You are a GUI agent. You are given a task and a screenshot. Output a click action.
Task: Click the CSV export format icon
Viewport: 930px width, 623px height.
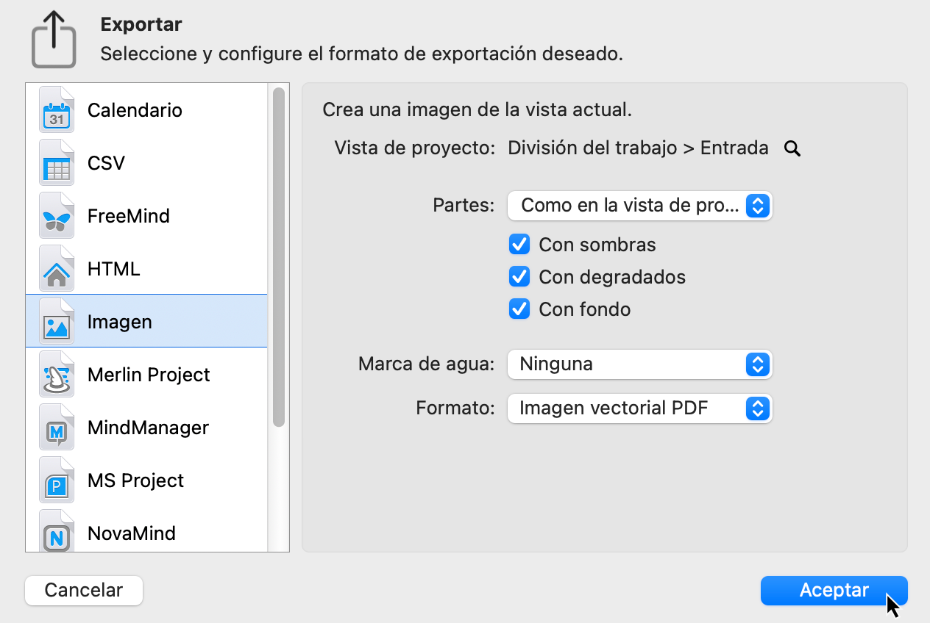point(57,162)
